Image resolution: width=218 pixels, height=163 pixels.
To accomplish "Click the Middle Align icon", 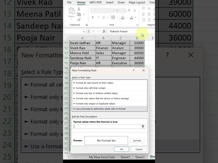I will click(149, 8).
